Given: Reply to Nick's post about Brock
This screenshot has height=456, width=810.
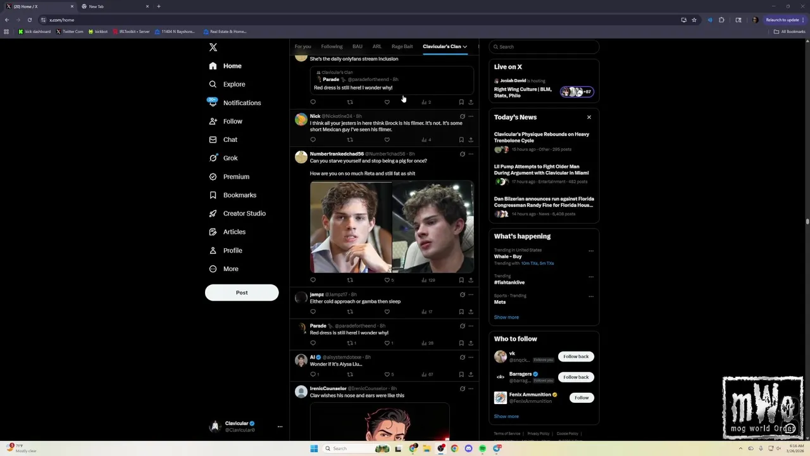Looking at the screenshot, I should [313, 140].
